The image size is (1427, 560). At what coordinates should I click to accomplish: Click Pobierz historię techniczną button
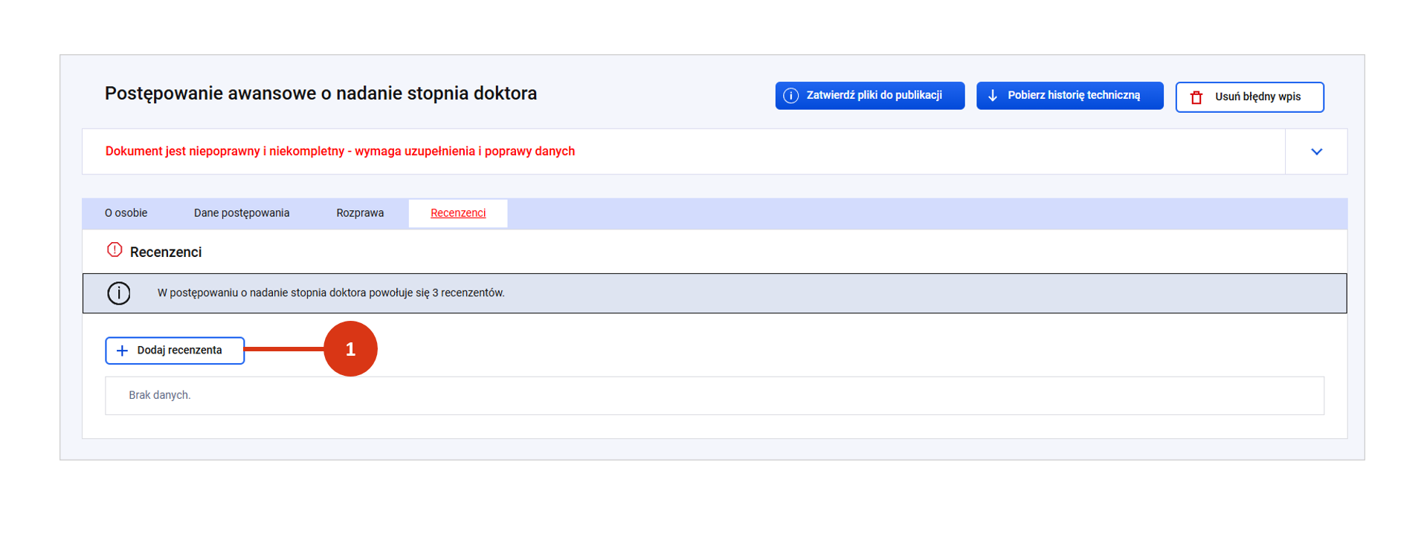[x=1069, y=96]
